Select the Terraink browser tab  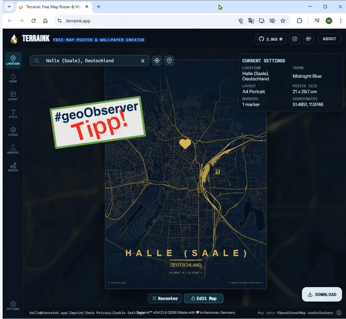53,7
